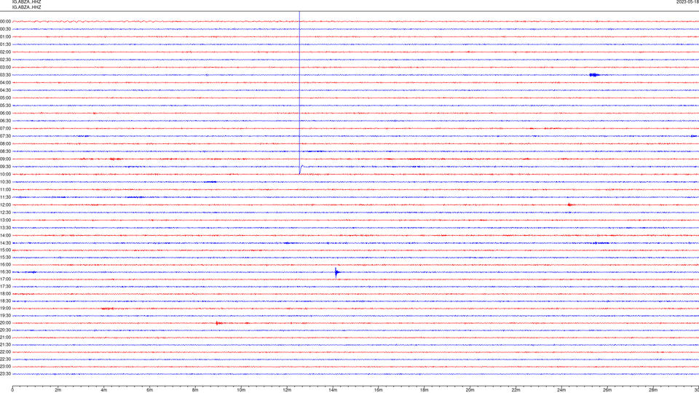The height and width of the screenshot is (393, 699).
Task: Select the 06:00 time label
Action: 5,114
